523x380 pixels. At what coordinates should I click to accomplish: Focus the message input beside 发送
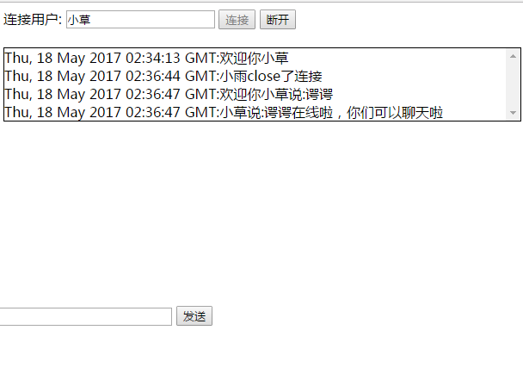point(85,316)
